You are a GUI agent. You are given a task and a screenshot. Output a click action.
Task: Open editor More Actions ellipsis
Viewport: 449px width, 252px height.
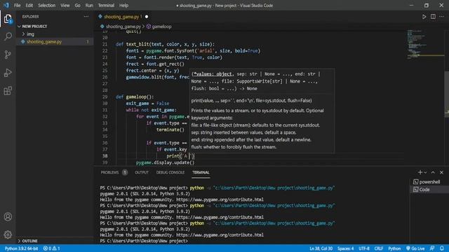[441, 17]
